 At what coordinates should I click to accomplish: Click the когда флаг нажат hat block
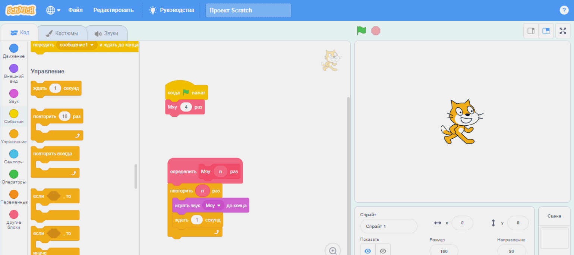click(x=186, y=91)
